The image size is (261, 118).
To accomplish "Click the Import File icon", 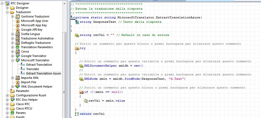I will pos(18,82).
